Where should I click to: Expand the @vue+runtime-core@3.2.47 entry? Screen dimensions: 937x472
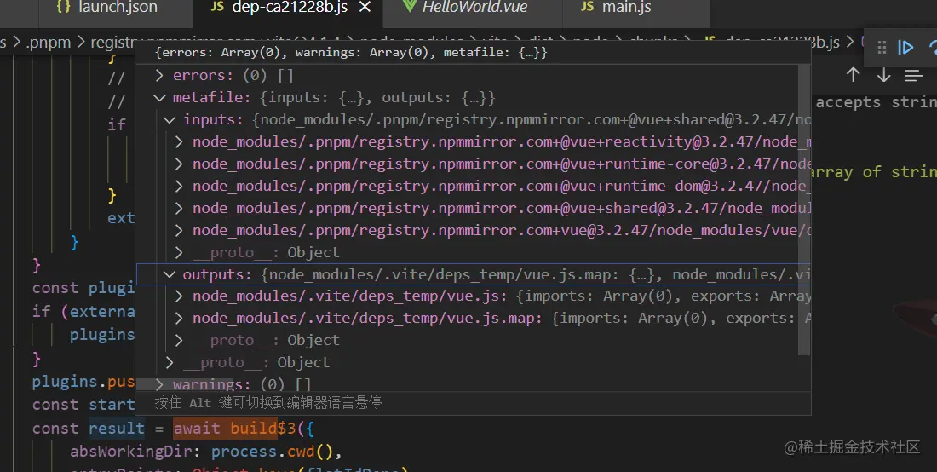pos(179,164)
